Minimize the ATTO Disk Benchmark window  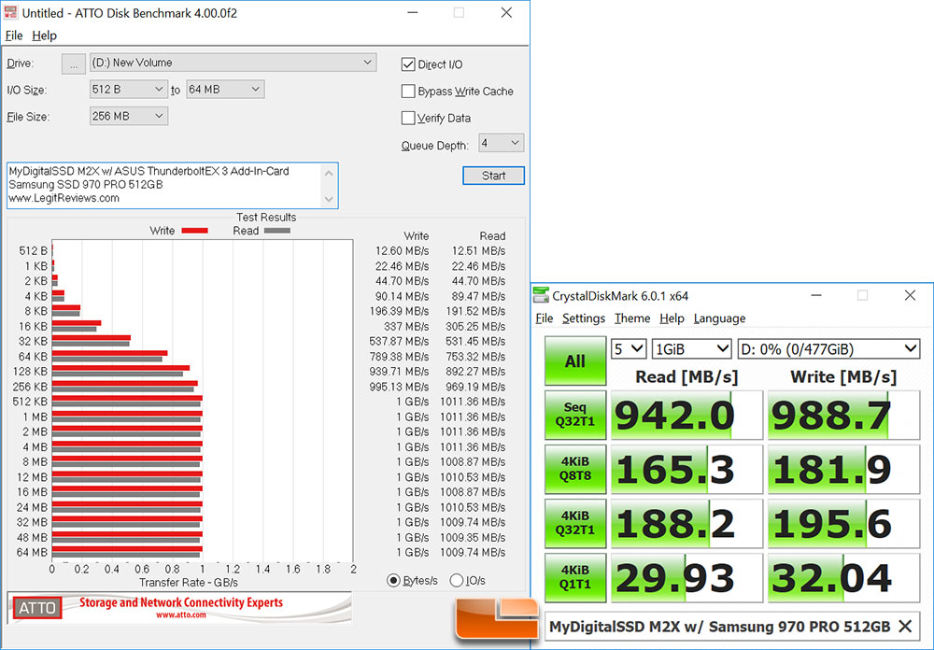[x=412, y=12]
